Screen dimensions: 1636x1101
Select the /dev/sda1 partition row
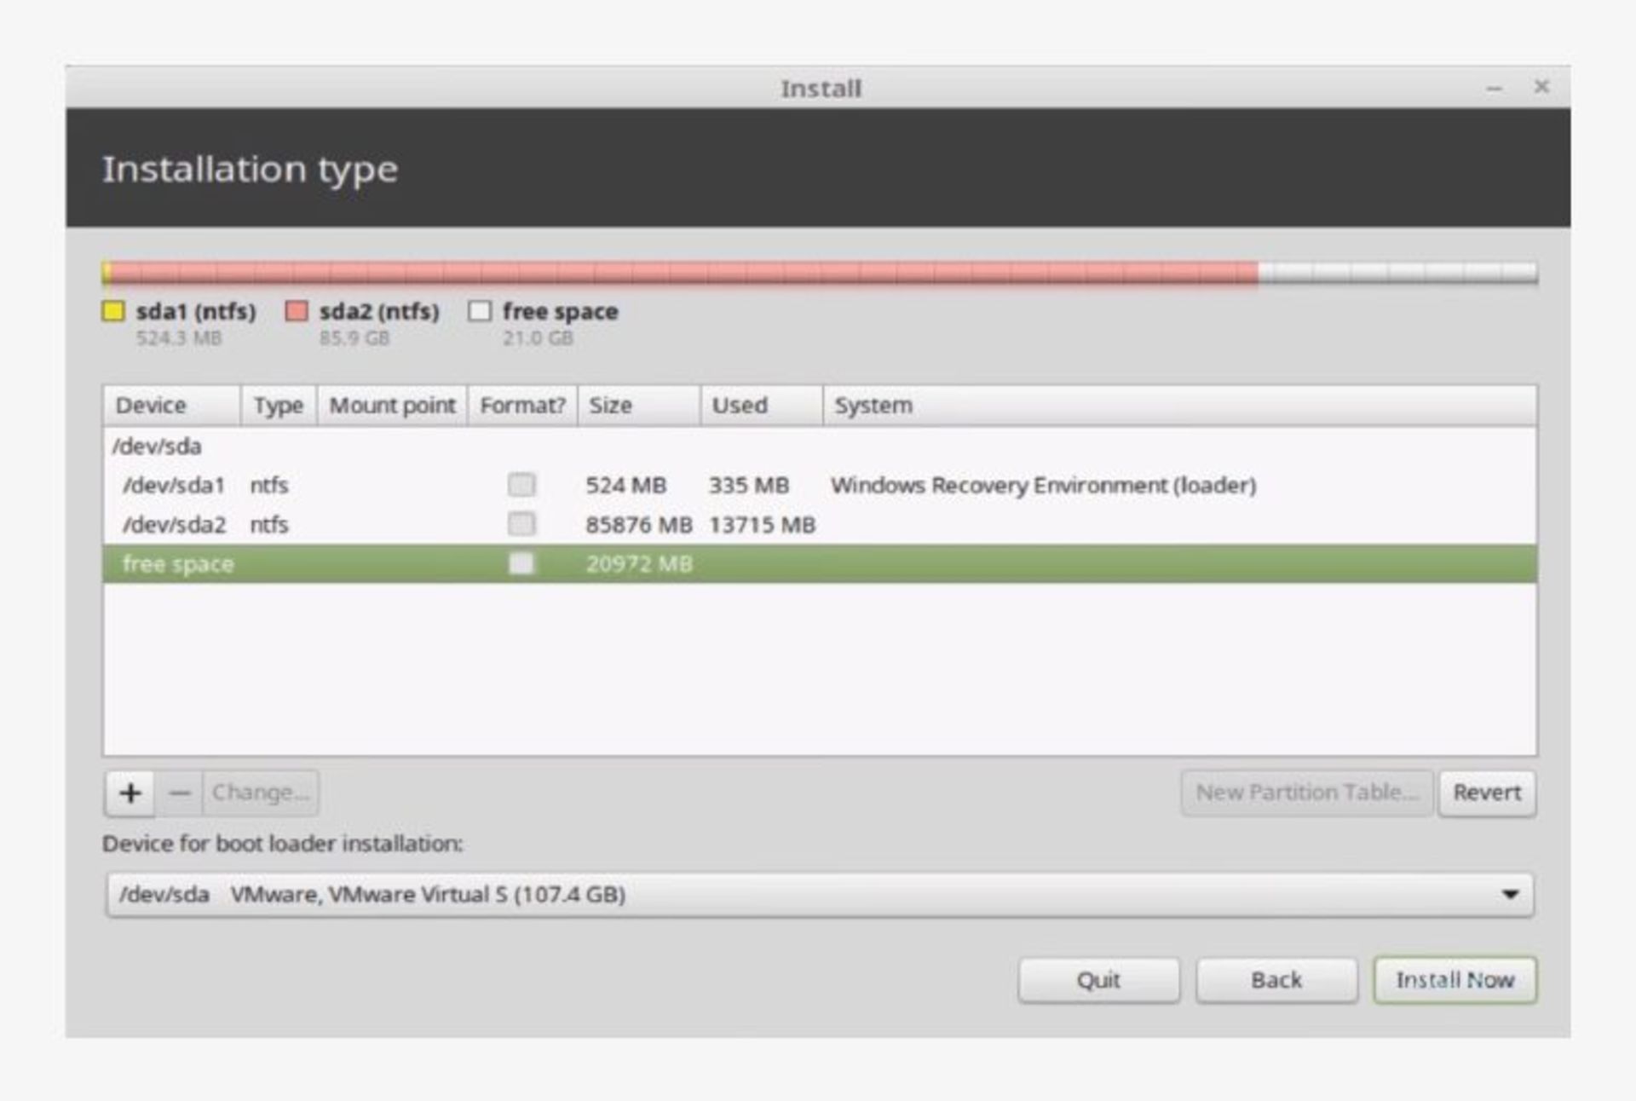coord(820,485)
